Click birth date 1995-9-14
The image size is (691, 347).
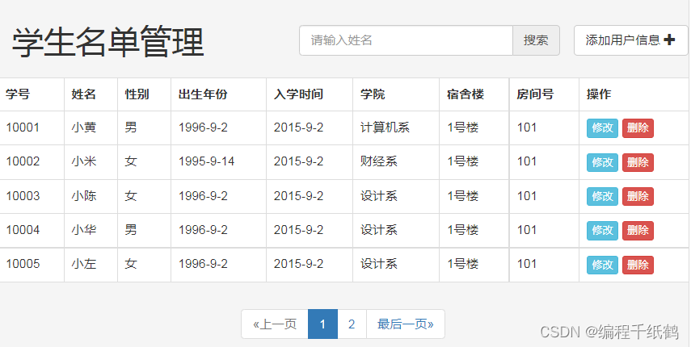pyautogui.click(x=206, y=161)
